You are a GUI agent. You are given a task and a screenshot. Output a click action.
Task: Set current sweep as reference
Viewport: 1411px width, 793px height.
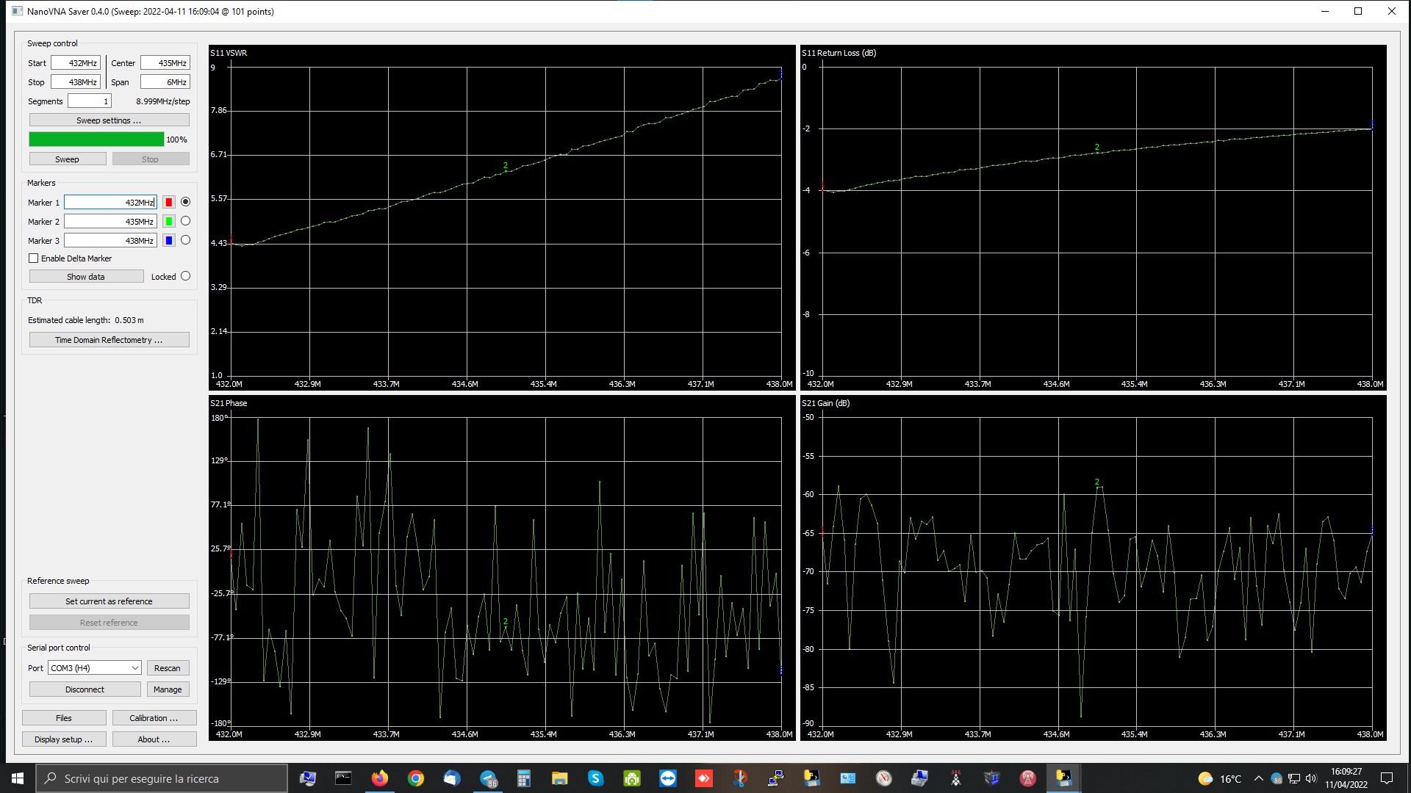(109, 601)
